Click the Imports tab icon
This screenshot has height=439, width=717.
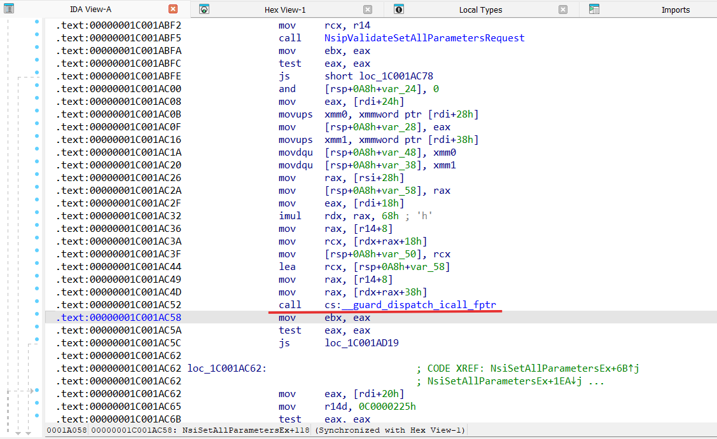tap(594, 10)
